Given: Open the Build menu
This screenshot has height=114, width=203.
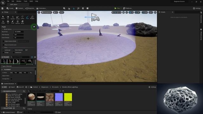Looking at the screenshot, I should pos(31,1).
